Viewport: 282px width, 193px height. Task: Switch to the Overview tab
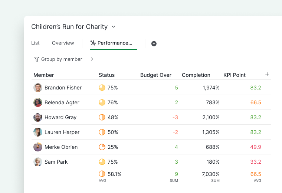click(63, 43)
